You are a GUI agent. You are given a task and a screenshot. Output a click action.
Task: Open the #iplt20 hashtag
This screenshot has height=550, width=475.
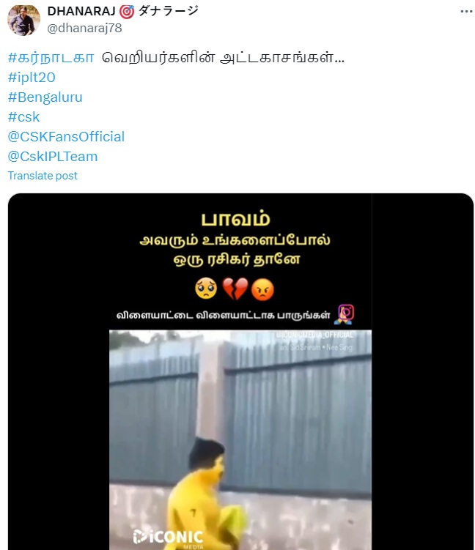pos(32,78)
